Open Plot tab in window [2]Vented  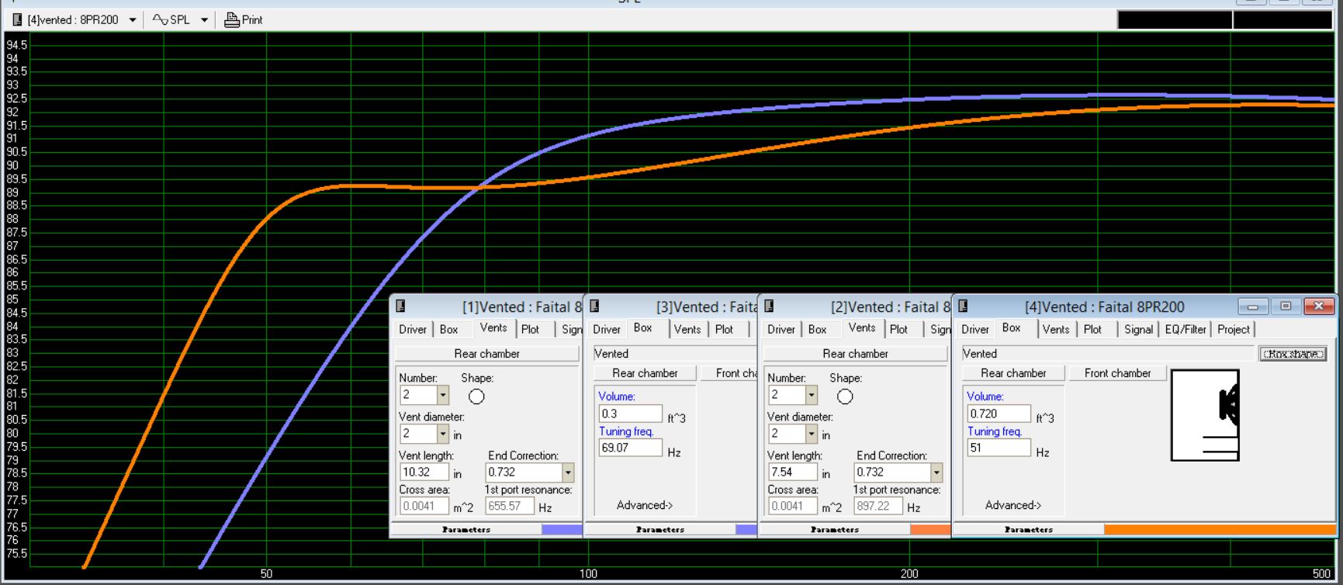(x=898, y=329)
